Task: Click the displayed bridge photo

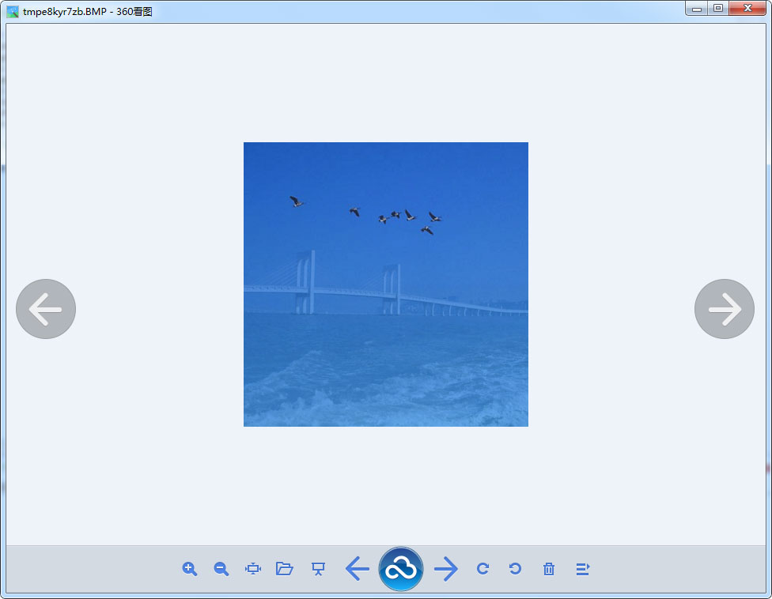Action: (386, 284)
